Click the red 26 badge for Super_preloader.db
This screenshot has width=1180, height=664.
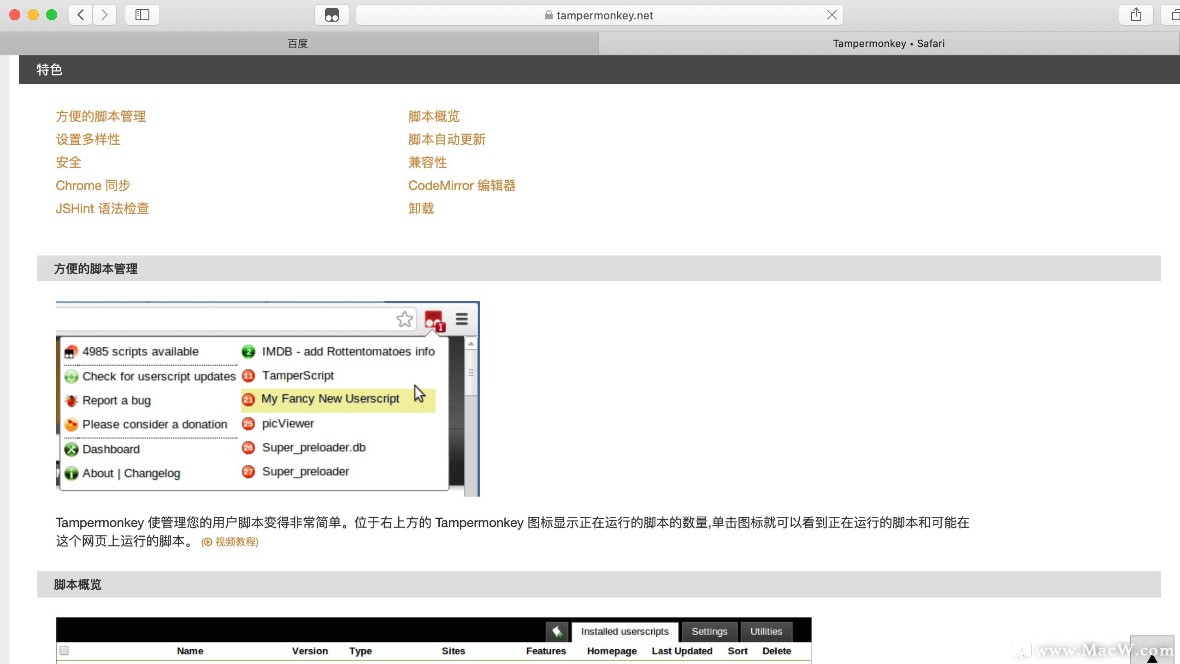click(x=248, y=447)
